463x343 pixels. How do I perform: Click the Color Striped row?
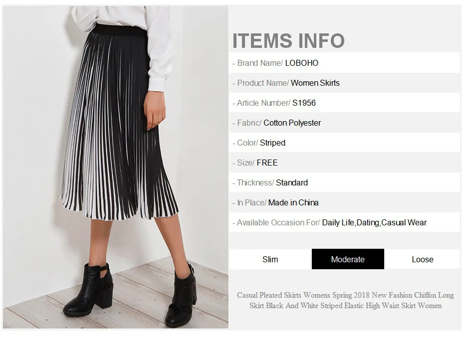click(x=345, y=143)
